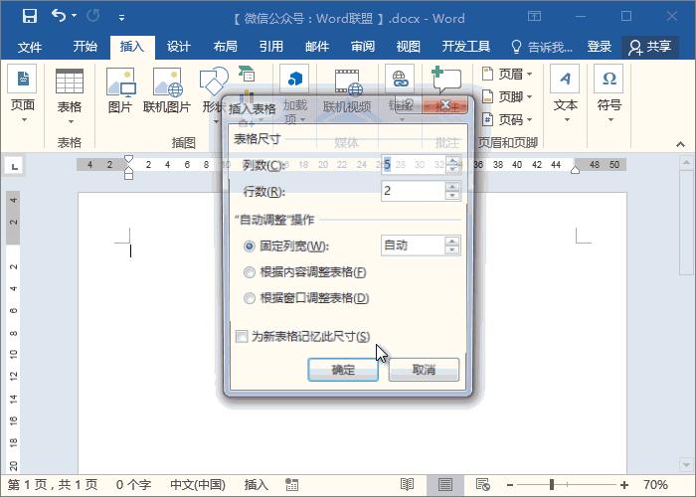
Task: Switch to Web Layout view icon
Action: [483, 485]
